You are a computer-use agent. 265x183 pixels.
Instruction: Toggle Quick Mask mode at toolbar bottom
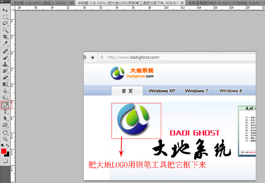click(5, 161)
